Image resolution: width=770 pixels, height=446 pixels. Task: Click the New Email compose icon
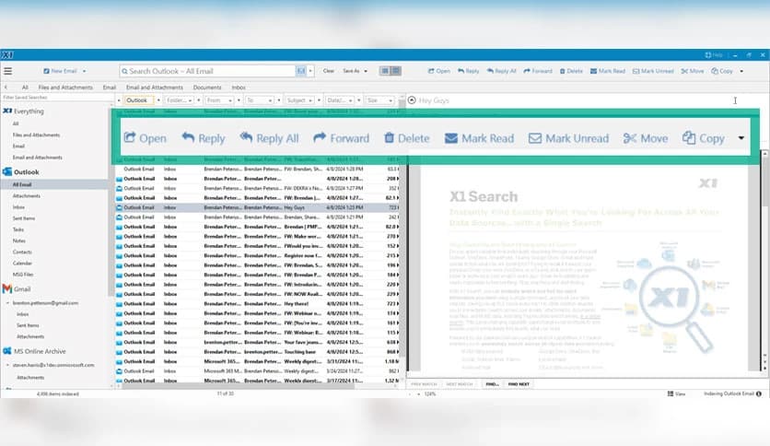coord(46,71)
